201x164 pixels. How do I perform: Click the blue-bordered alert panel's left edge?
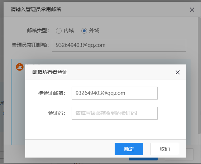click(11, 102)
